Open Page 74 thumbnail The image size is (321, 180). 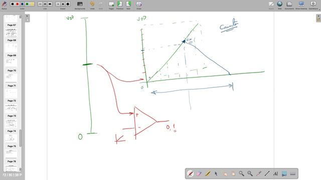click(12, 138)
